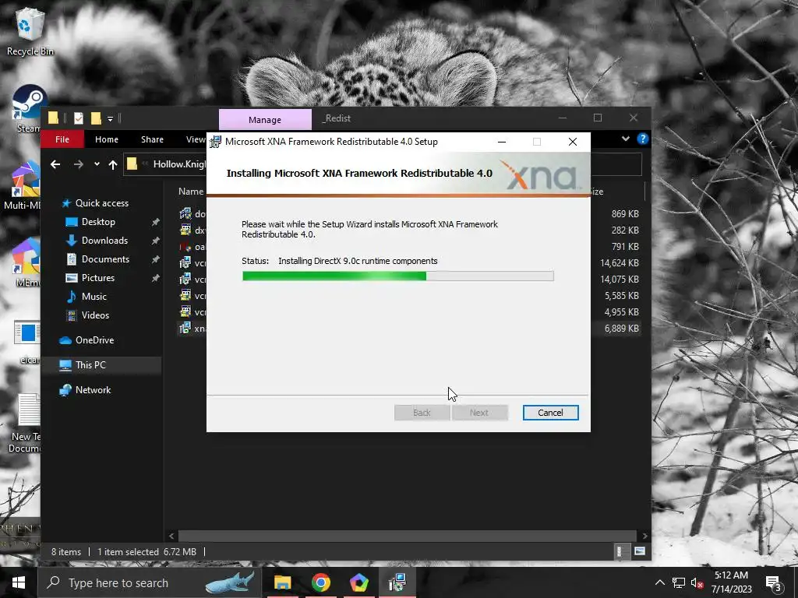Open the File menu in File Explorer

[x=62, y=139]
